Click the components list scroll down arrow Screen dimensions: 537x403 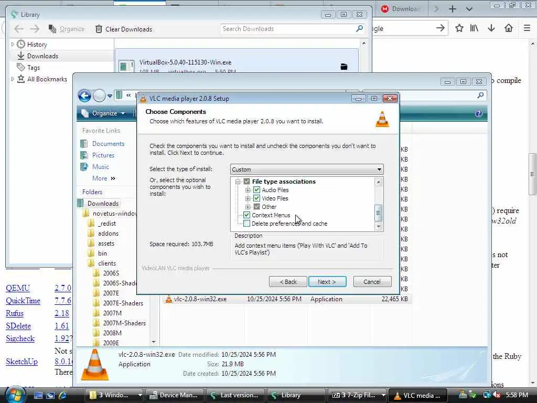[x=378, y=227]
